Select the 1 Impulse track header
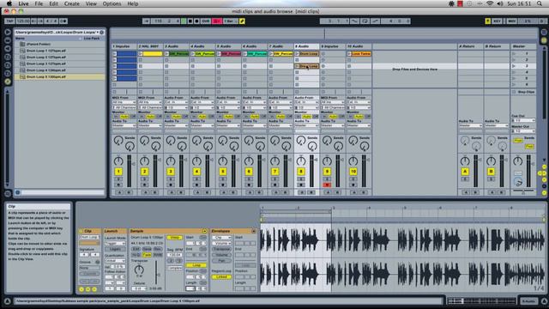 124,46
